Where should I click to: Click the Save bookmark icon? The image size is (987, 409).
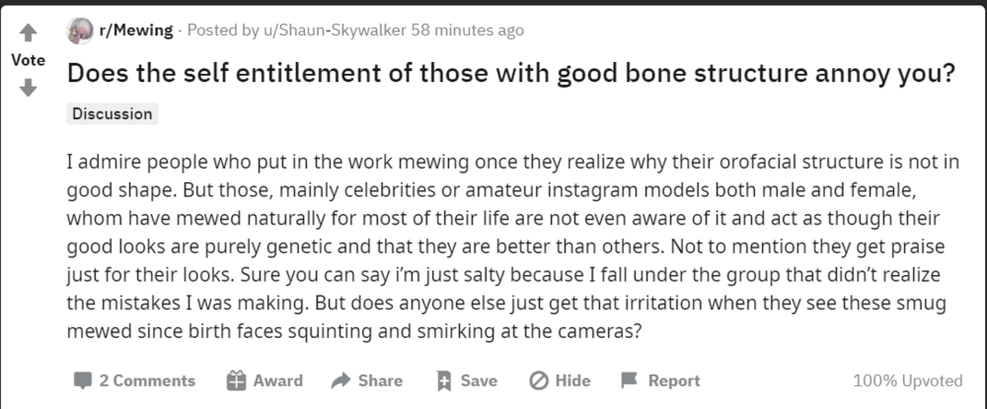(444, 380)
